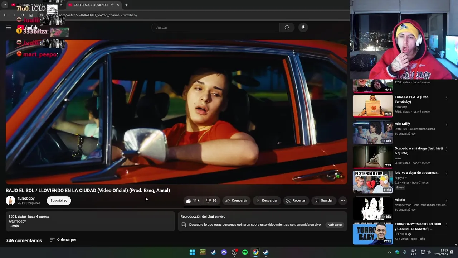Dislike the video with 99 thumbs down
This screenshot has height=258, width=458.
[x=211, y=201]
